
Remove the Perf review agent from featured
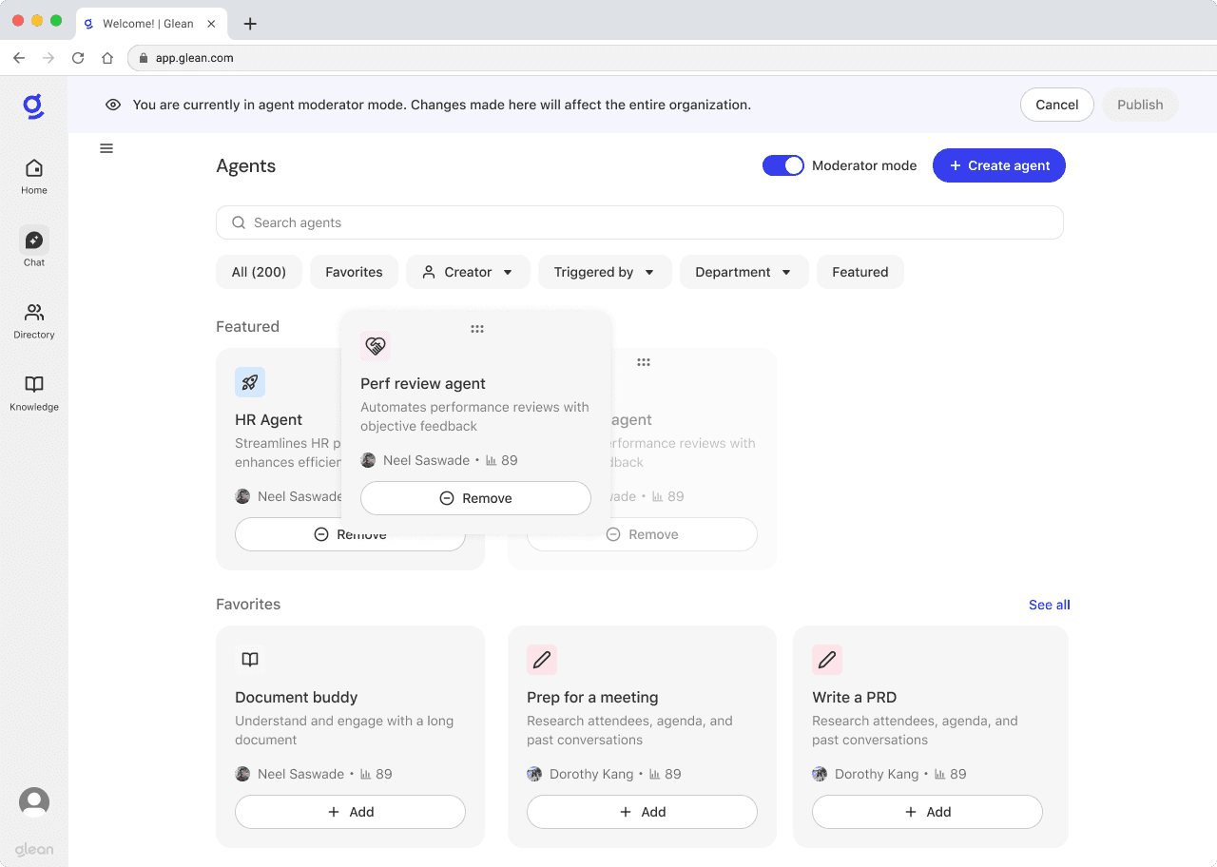click(x=475, y=498)
